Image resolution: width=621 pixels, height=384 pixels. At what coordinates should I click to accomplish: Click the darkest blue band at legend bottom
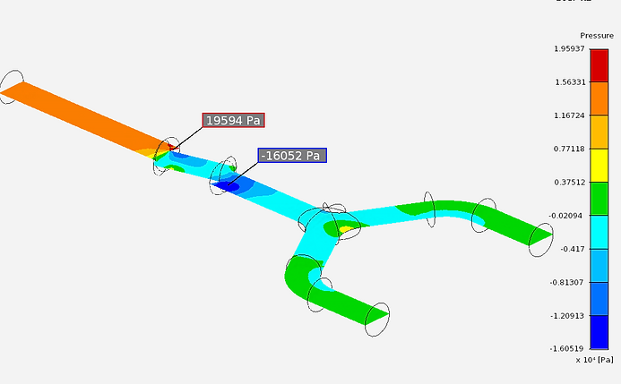599,332
